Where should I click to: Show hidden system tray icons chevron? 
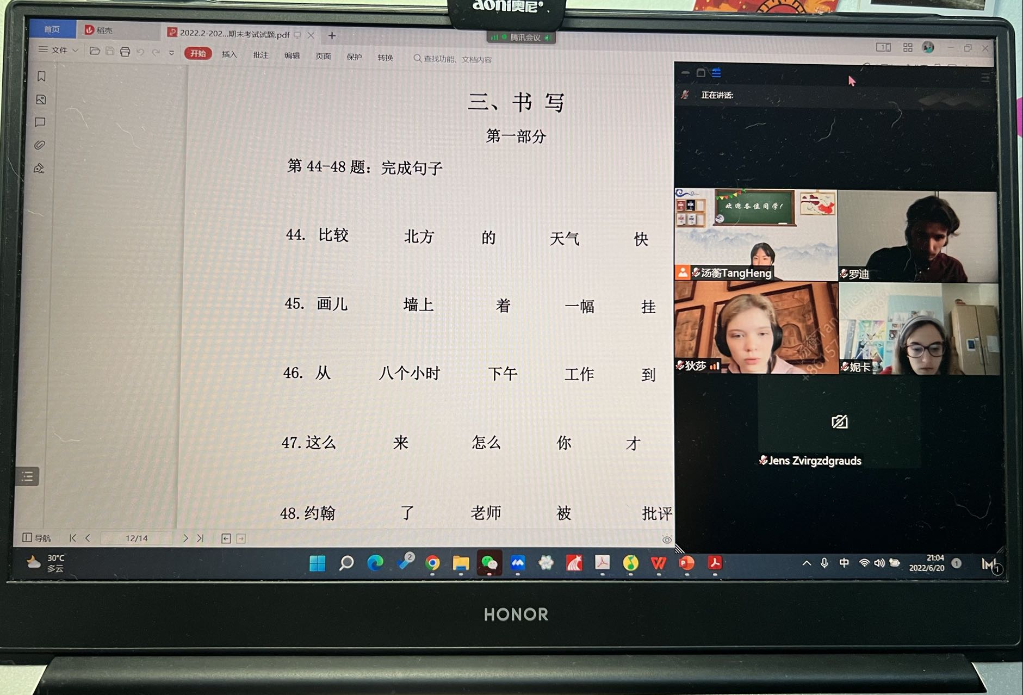pos(806,563)
